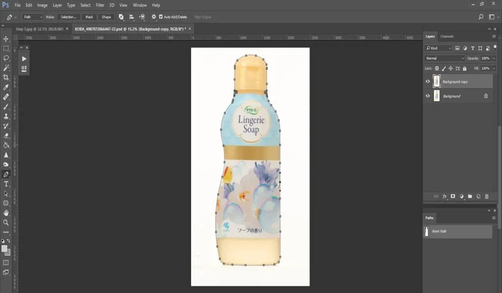The image size is (502, 293).
Task: Open the Image menu
Action: click(x=42, y=5)
